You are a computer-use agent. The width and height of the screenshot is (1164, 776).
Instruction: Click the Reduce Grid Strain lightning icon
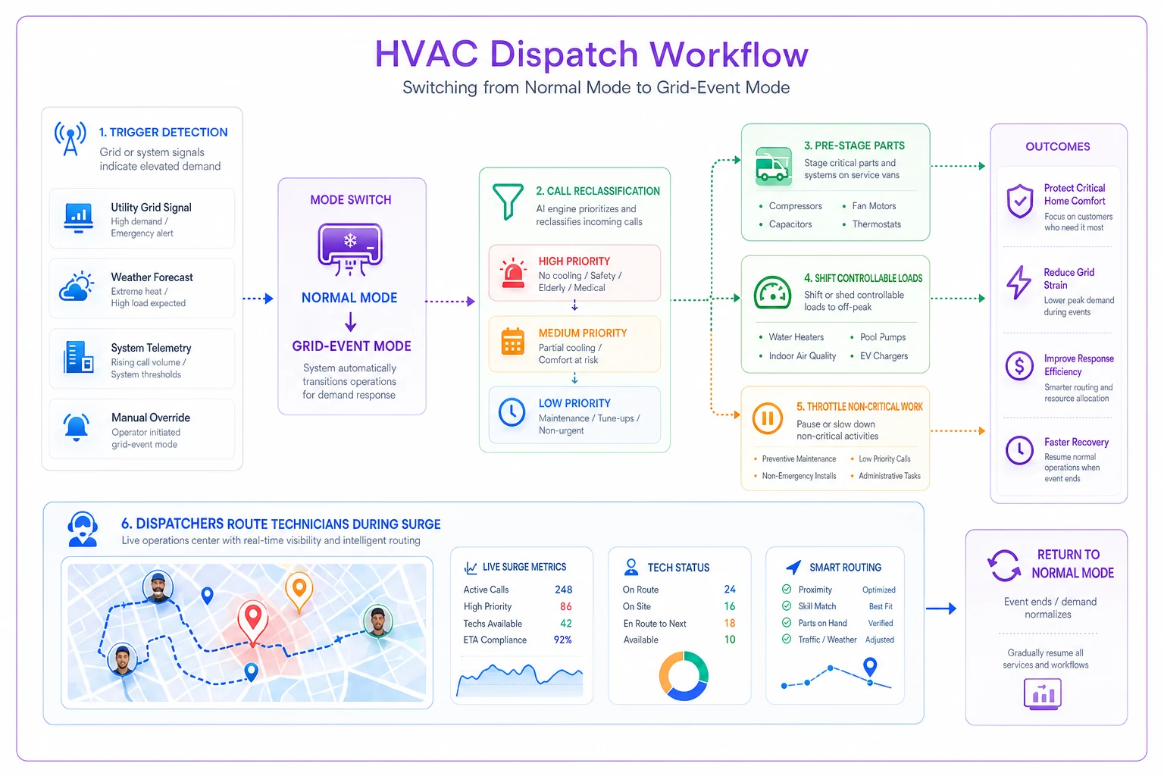1018,283
